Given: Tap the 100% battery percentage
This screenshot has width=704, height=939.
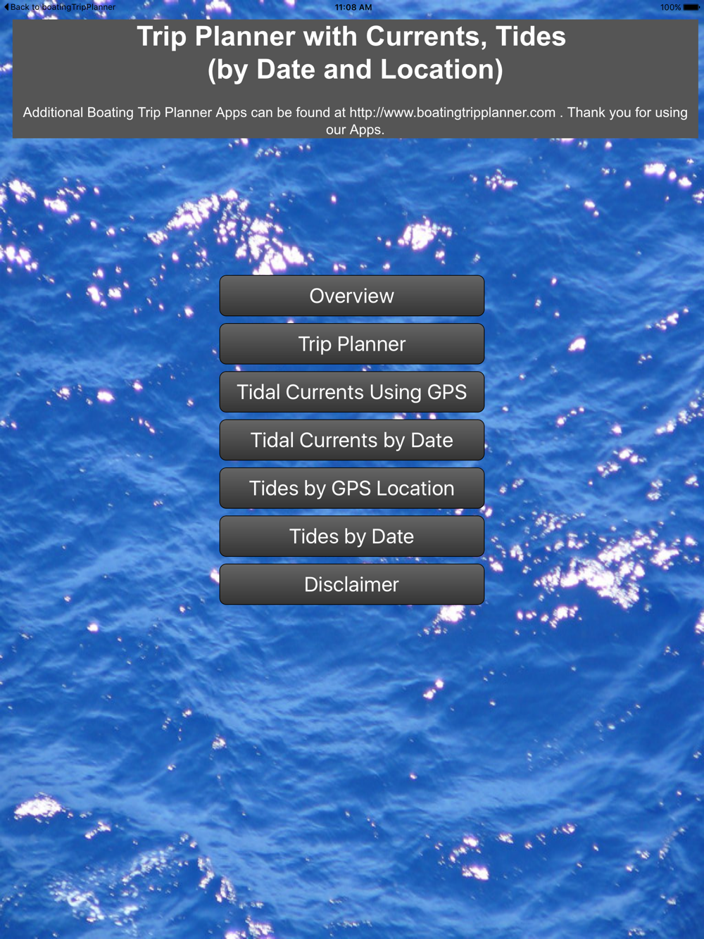Looking at the screenshot, I should tap(670, 7).
